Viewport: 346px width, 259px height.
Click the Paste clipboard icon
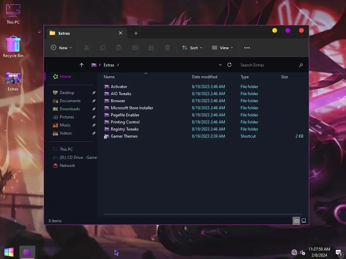coord(119,48)
